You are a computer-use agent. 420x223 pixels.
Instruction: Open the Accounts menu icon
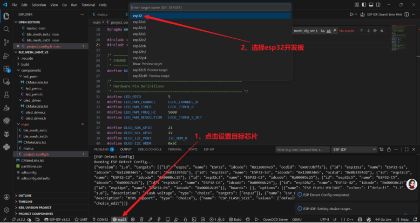pos(6,197)
